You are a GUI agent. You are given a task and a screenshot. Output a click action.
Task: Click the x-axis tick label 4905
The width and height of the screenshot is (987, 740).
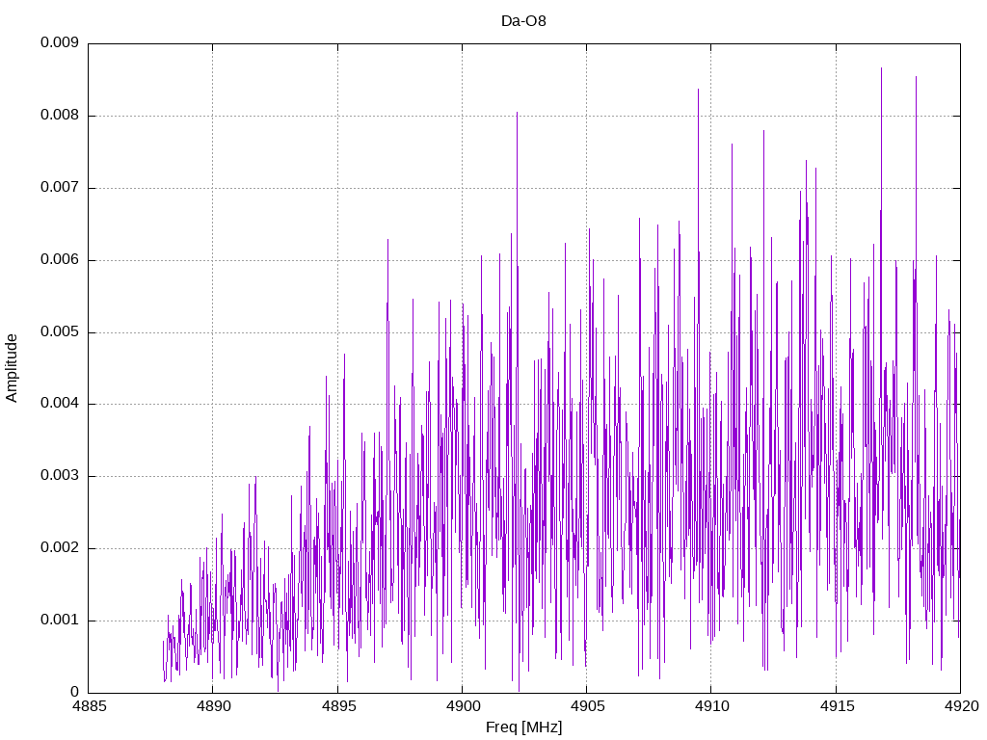587,706
